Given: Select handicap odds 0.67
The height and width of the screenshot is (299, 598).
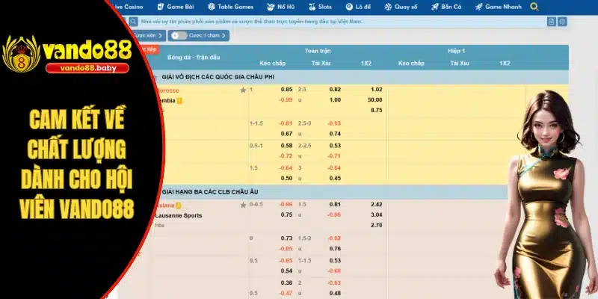Looking at the screenshot, I should tap(286, 134).
